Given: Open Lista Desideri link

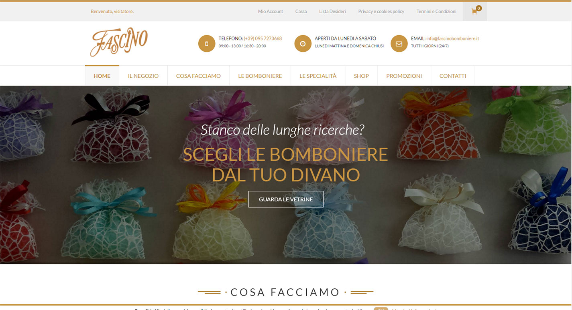Looking at the screenshot, I should 332,12.
